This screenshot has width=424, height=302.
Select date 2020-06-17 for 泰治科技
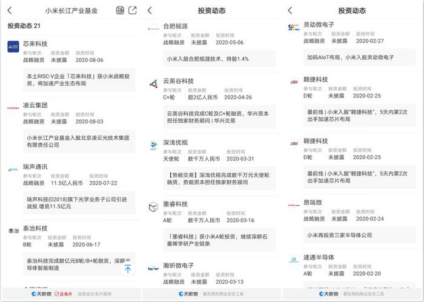[86, 245]
